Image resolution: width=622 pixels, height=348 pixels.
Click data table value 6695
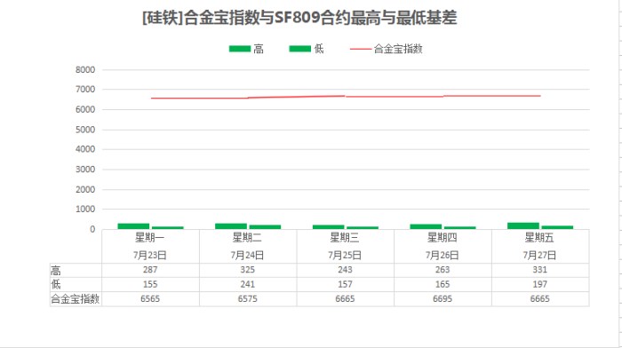point(443,299)
